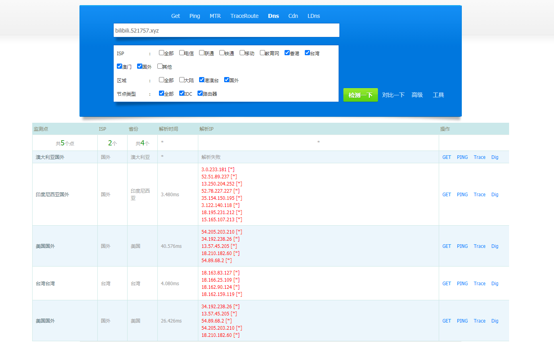Image resolution: width=554 pixels, height=346 pixels.
Task: Click Trace for the 台湾台湾 row
Action: pos(479,284)
